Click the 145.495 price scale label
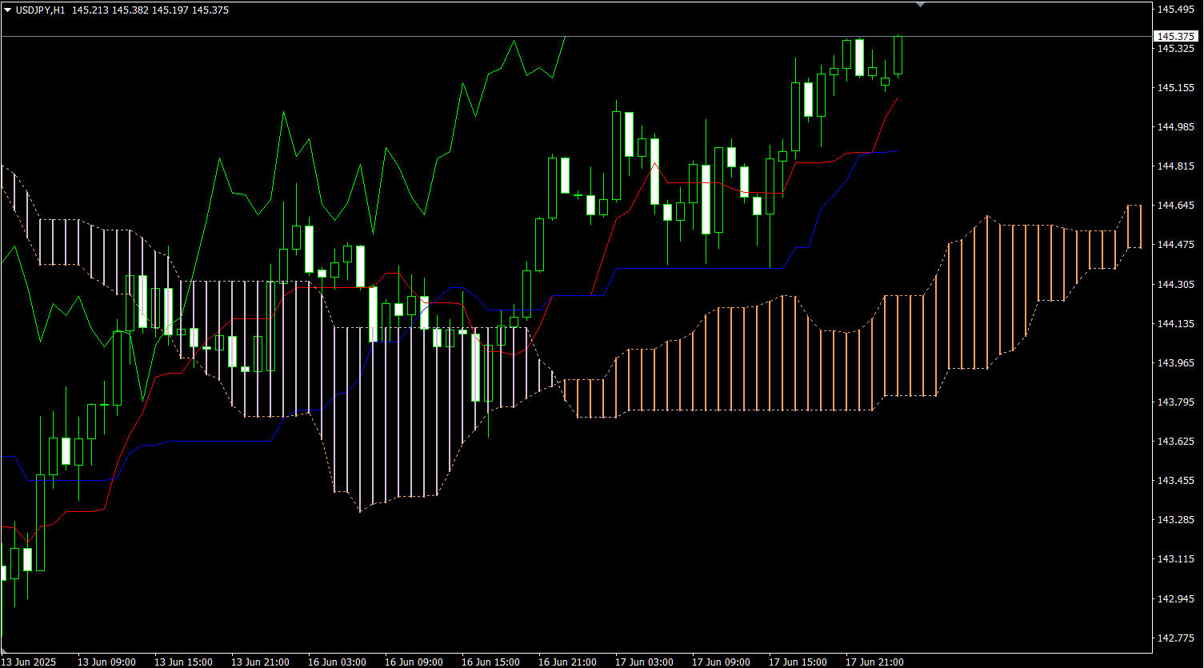 (x=1176, y=10)
